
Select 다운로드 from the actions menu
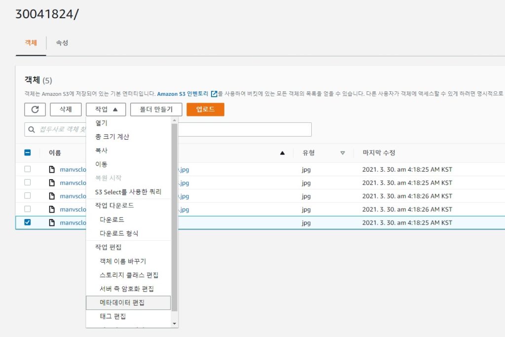click(x=112, y=220)
